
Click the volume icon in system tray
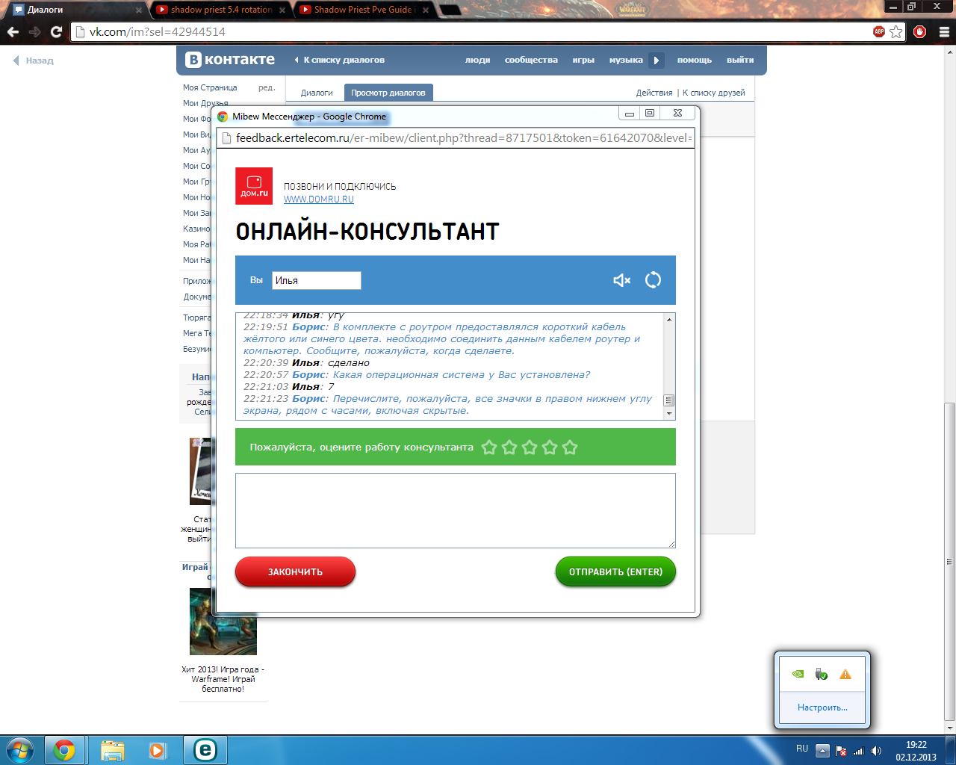[x=876, y=751]
